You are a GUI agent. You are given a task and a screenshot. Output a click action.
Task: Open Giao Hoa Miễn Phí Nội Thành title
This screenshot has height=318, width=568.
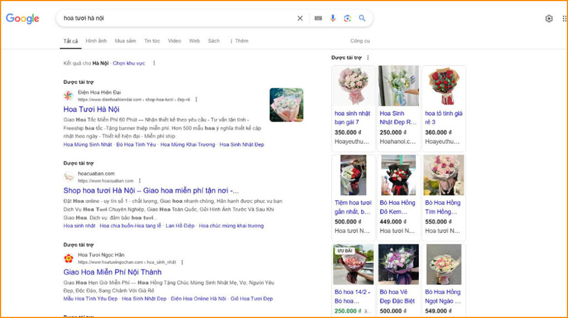click(x=112, y=272)
